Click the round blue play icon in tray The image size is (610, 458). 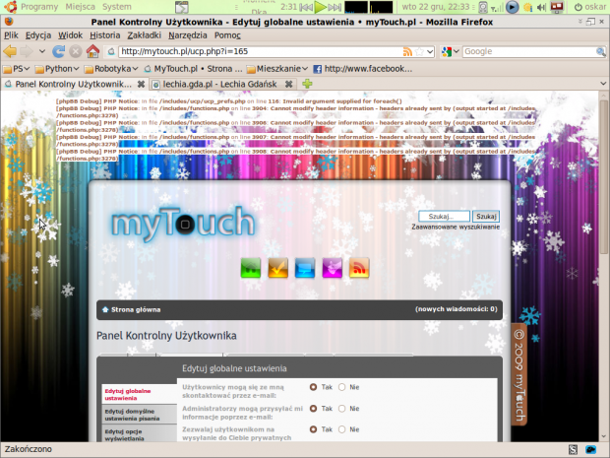(x=512, y=7)
